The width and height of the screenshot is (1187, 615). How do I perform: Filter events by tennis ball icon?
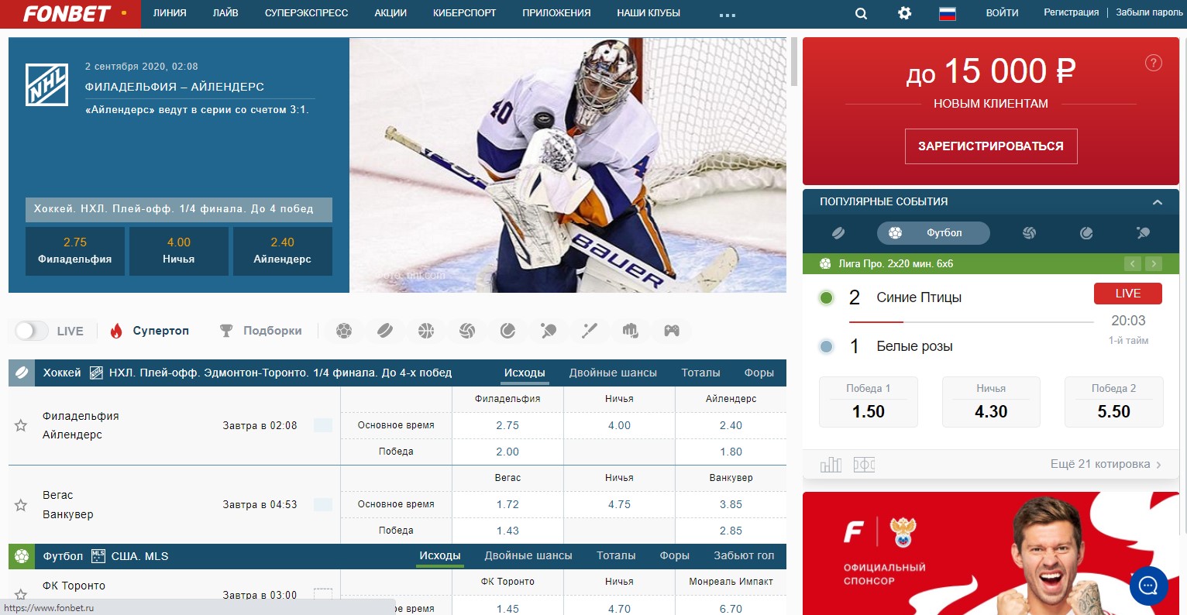coord(507,331)
